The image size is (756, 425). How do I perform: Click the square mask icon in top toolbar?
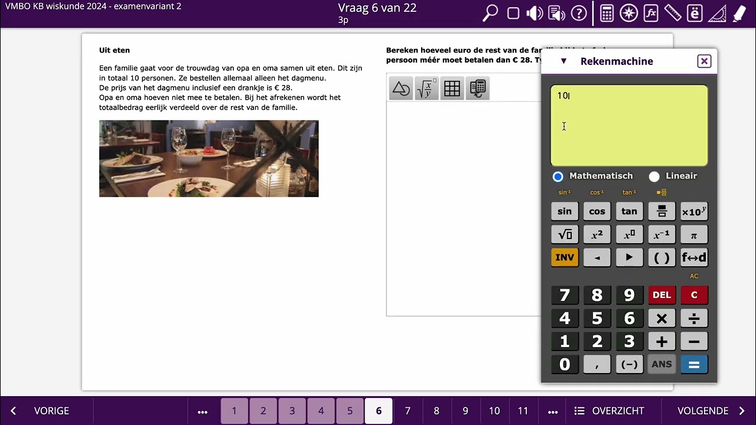tap(513, 14)
